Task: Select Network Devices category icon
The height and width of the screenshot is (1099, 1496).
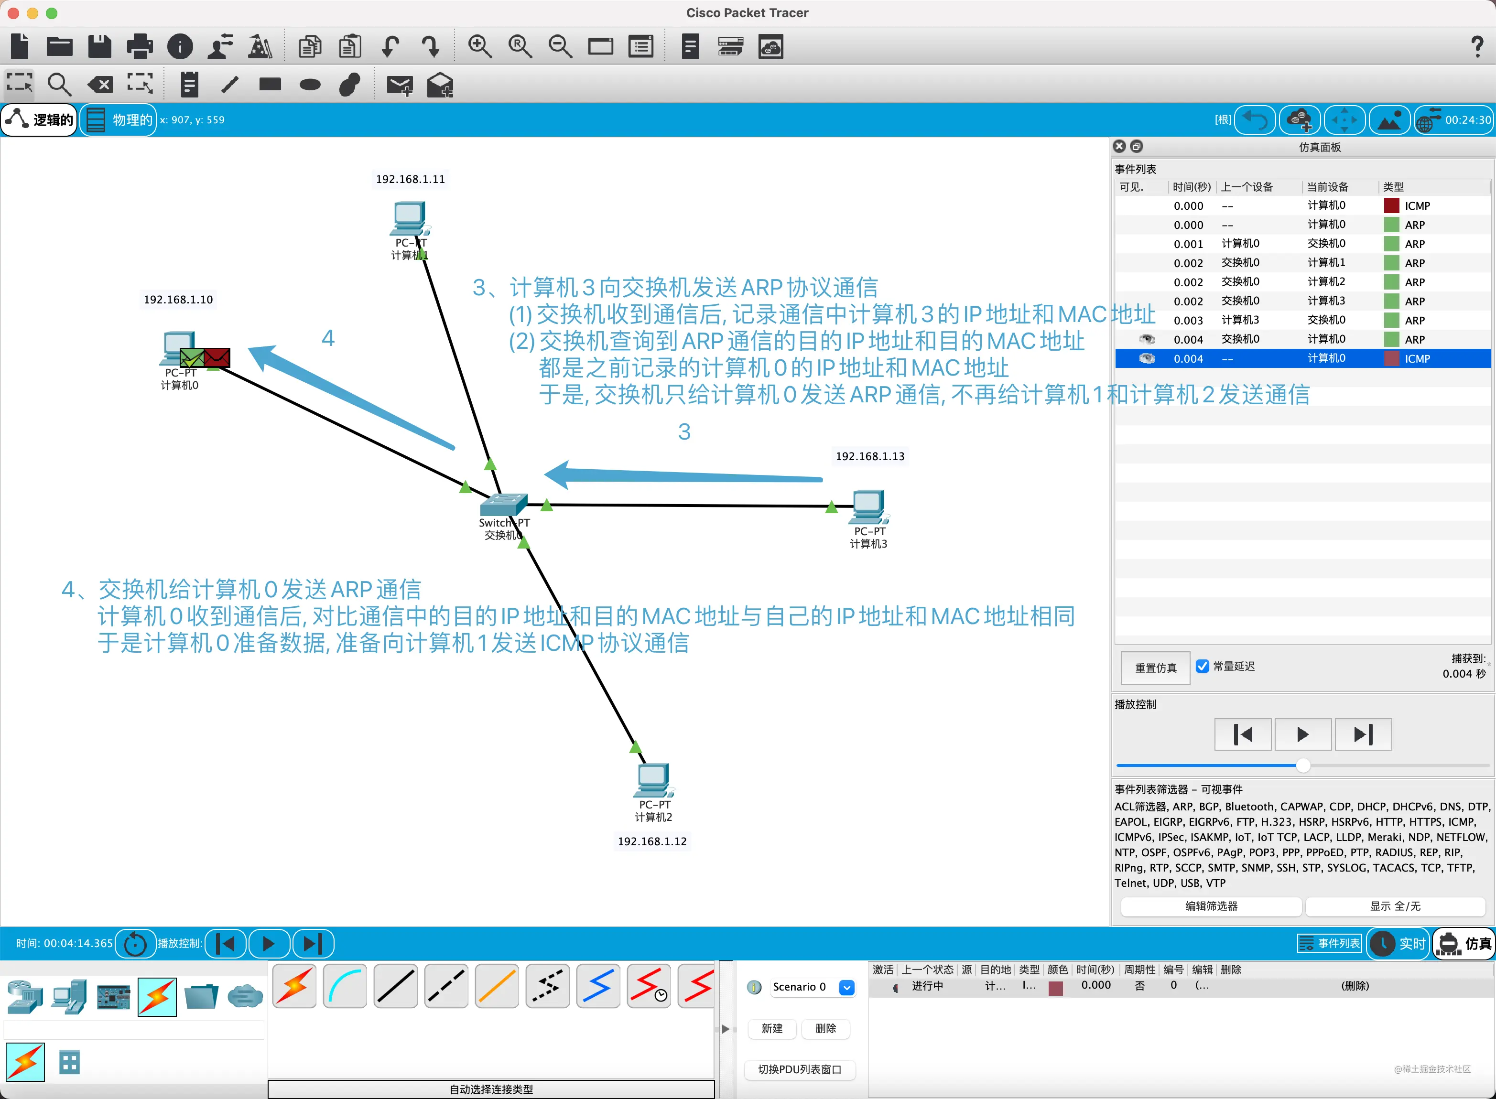Action: [25, 997]
